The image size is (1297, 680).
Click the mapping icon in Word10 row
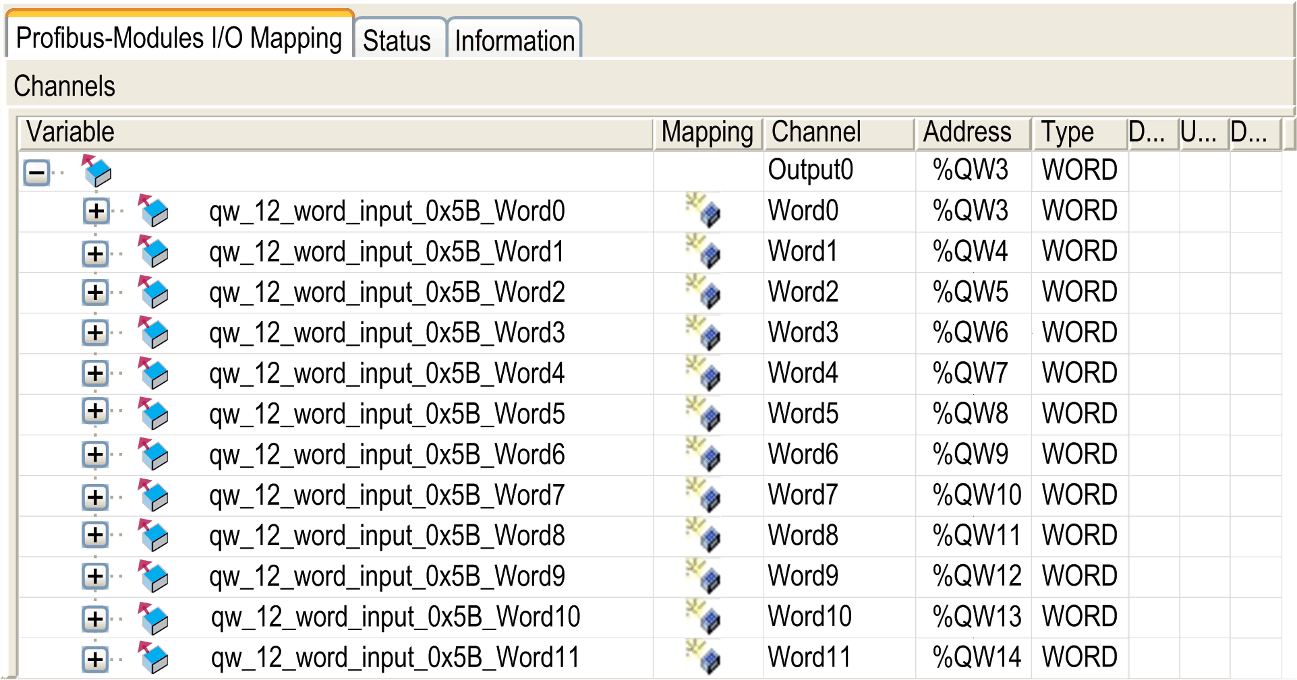[x=703, y=617]
